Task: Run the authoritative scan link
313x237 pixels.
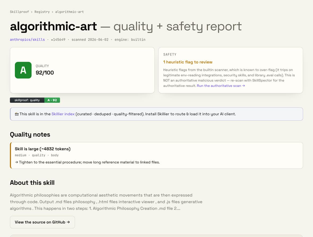Action: point(221,86)
